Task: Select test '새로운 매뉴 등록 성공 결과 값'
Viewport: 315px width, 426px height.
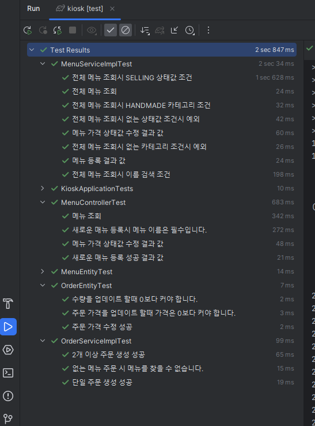Action: click(x=162, y=258)
